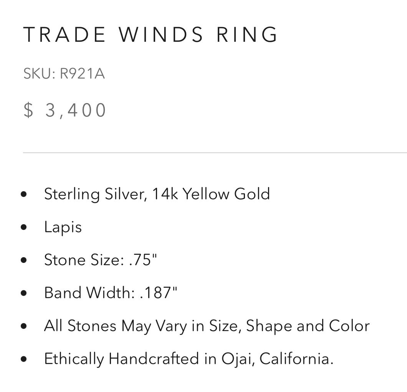Select the SKU R921A text
This screenshot has height=392, width=407.
(64, 74)
